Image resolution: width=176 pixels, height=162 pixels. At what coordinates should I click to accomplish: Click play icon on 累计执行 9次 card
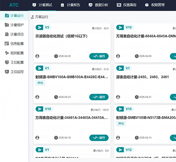(39, 150)
